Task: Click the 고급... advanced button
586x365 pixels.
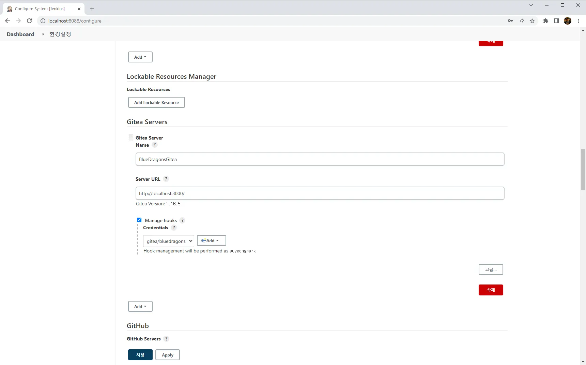Action: (491, 269)
